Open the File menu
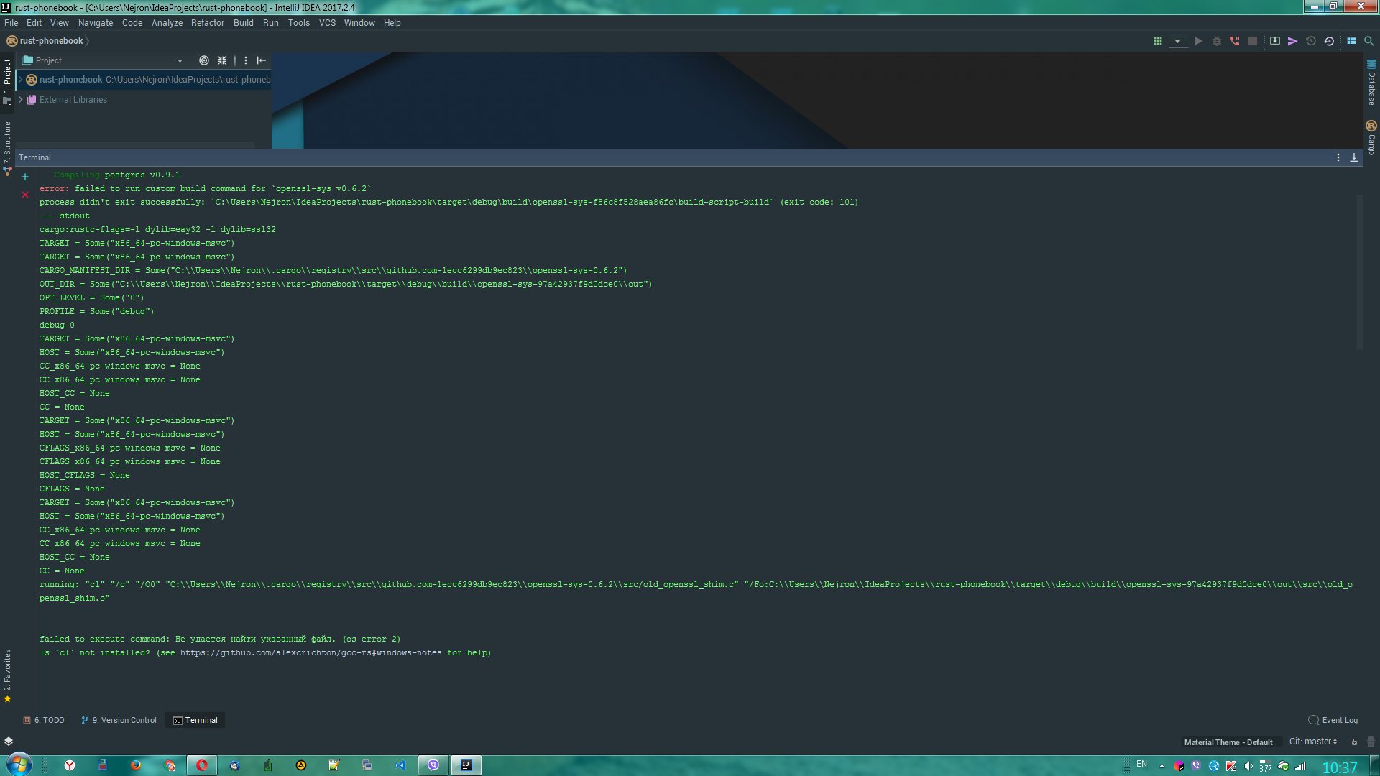 [11, 23]
